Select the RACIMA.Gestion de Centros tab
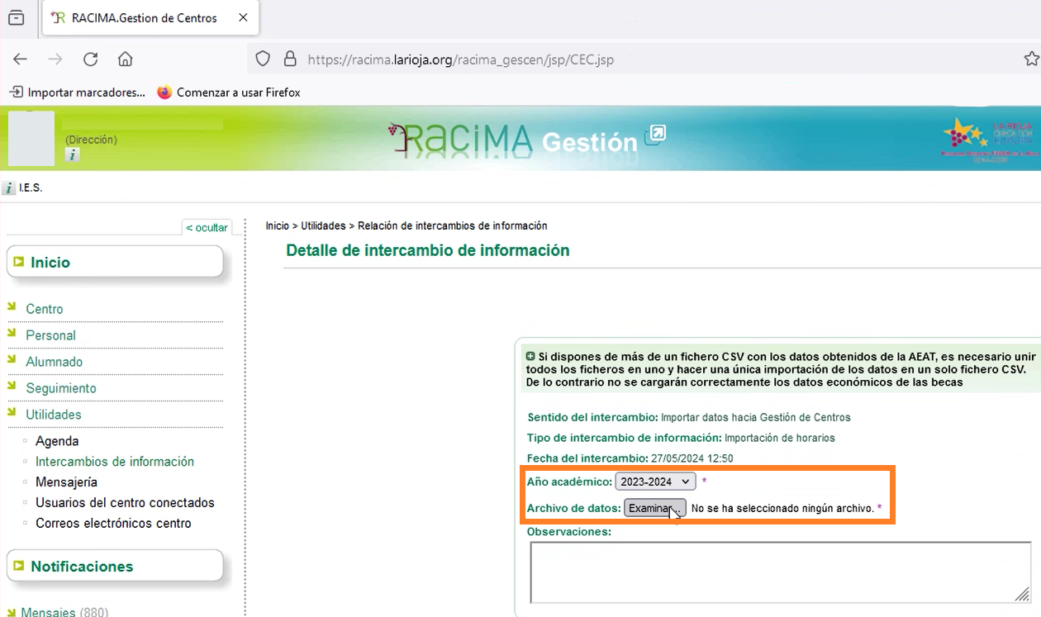This screenshot has height=617, width=1041. [150, 17]
